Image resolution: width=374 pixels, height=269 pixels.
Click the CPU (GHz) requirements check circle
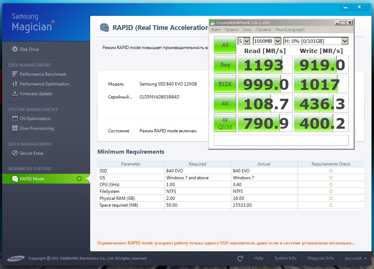pos(331,185)
